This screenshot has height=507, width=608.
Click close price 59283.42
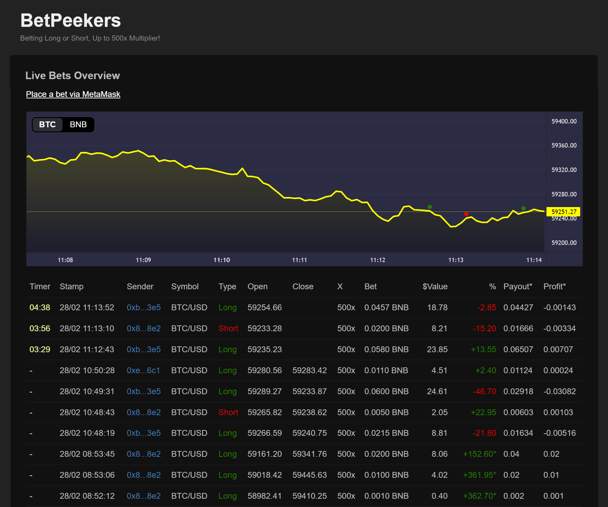[310, 370]
